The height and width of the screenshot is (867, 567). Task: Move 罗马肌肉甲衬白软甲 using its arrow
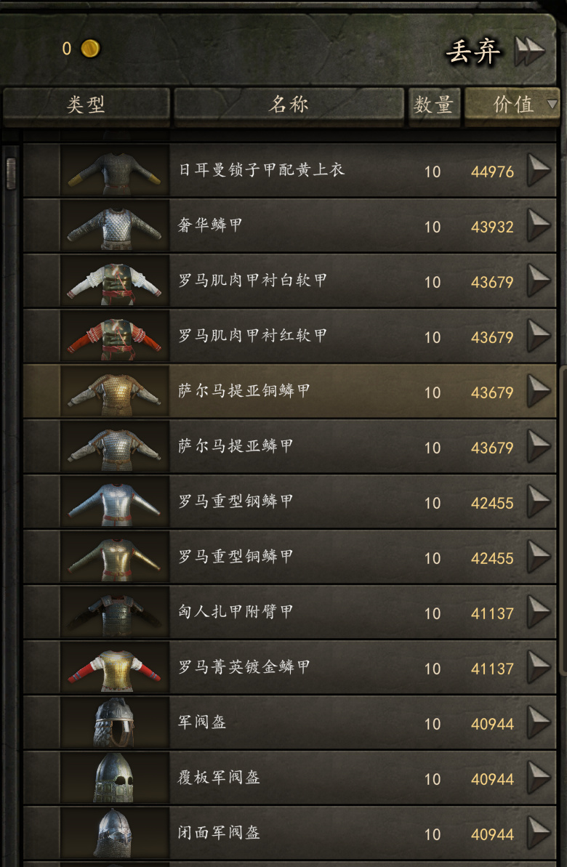538,281
